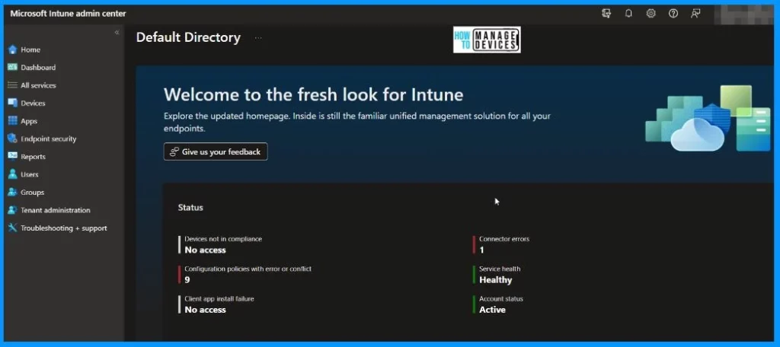Click the Dashboard chart icon
780x347 pixels.
pos(12,67)
